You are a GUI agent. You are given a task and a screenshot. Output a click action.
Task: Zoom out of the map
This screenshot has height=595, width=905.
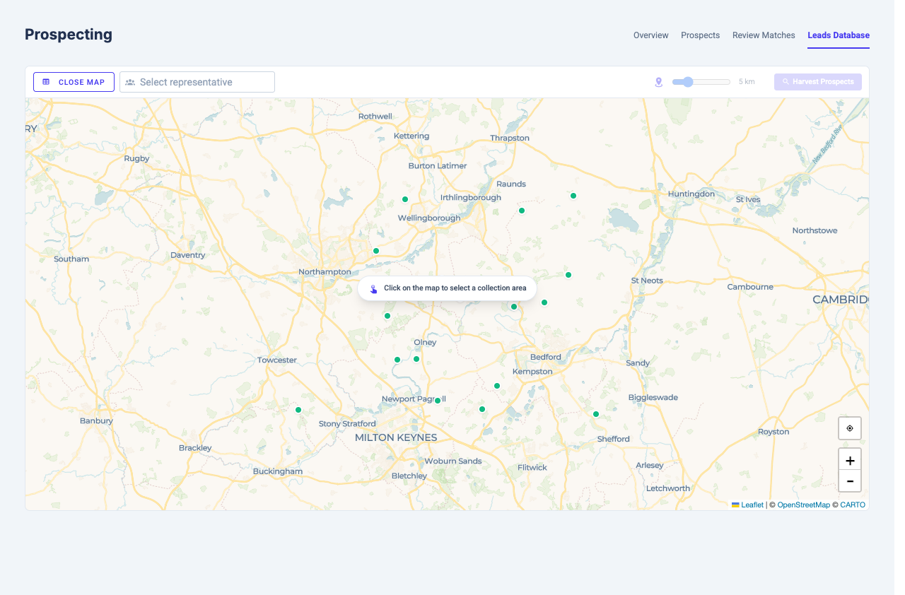pos(850,481)
